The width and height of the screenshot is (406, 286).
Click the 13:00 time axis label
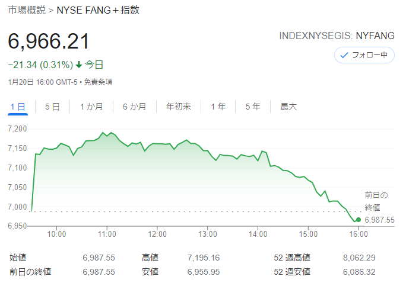click(208, 234)
